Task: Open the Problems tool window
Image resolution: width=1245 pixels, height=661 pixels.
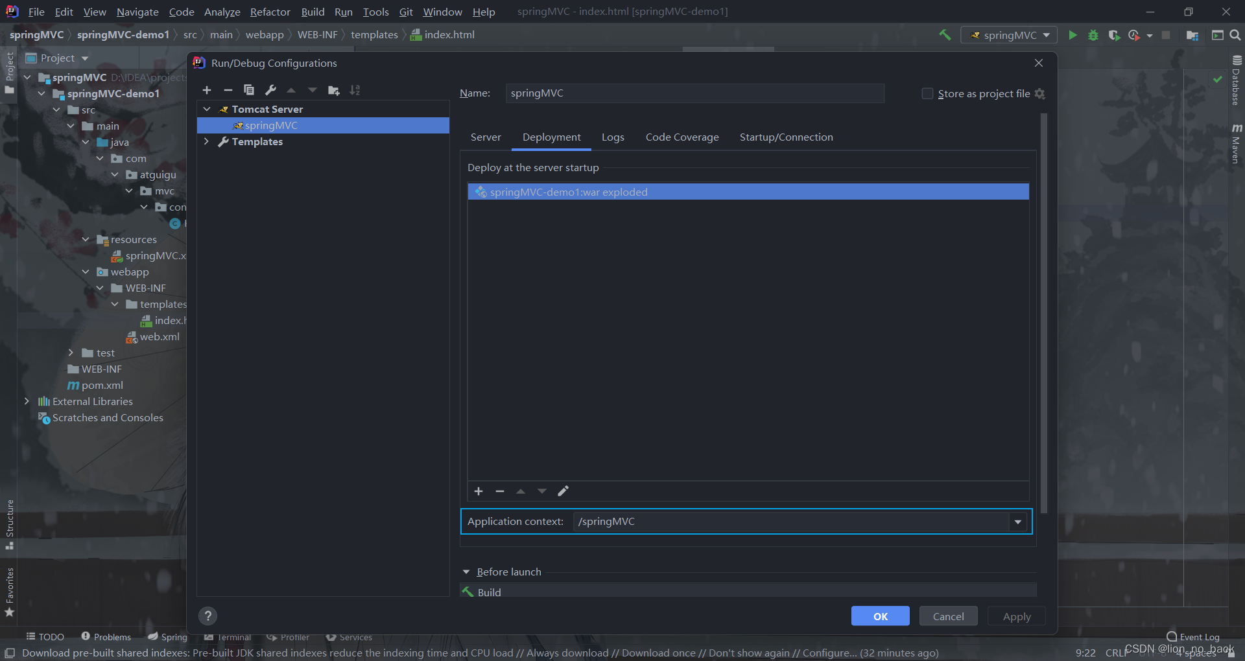Action: point(106,637)
